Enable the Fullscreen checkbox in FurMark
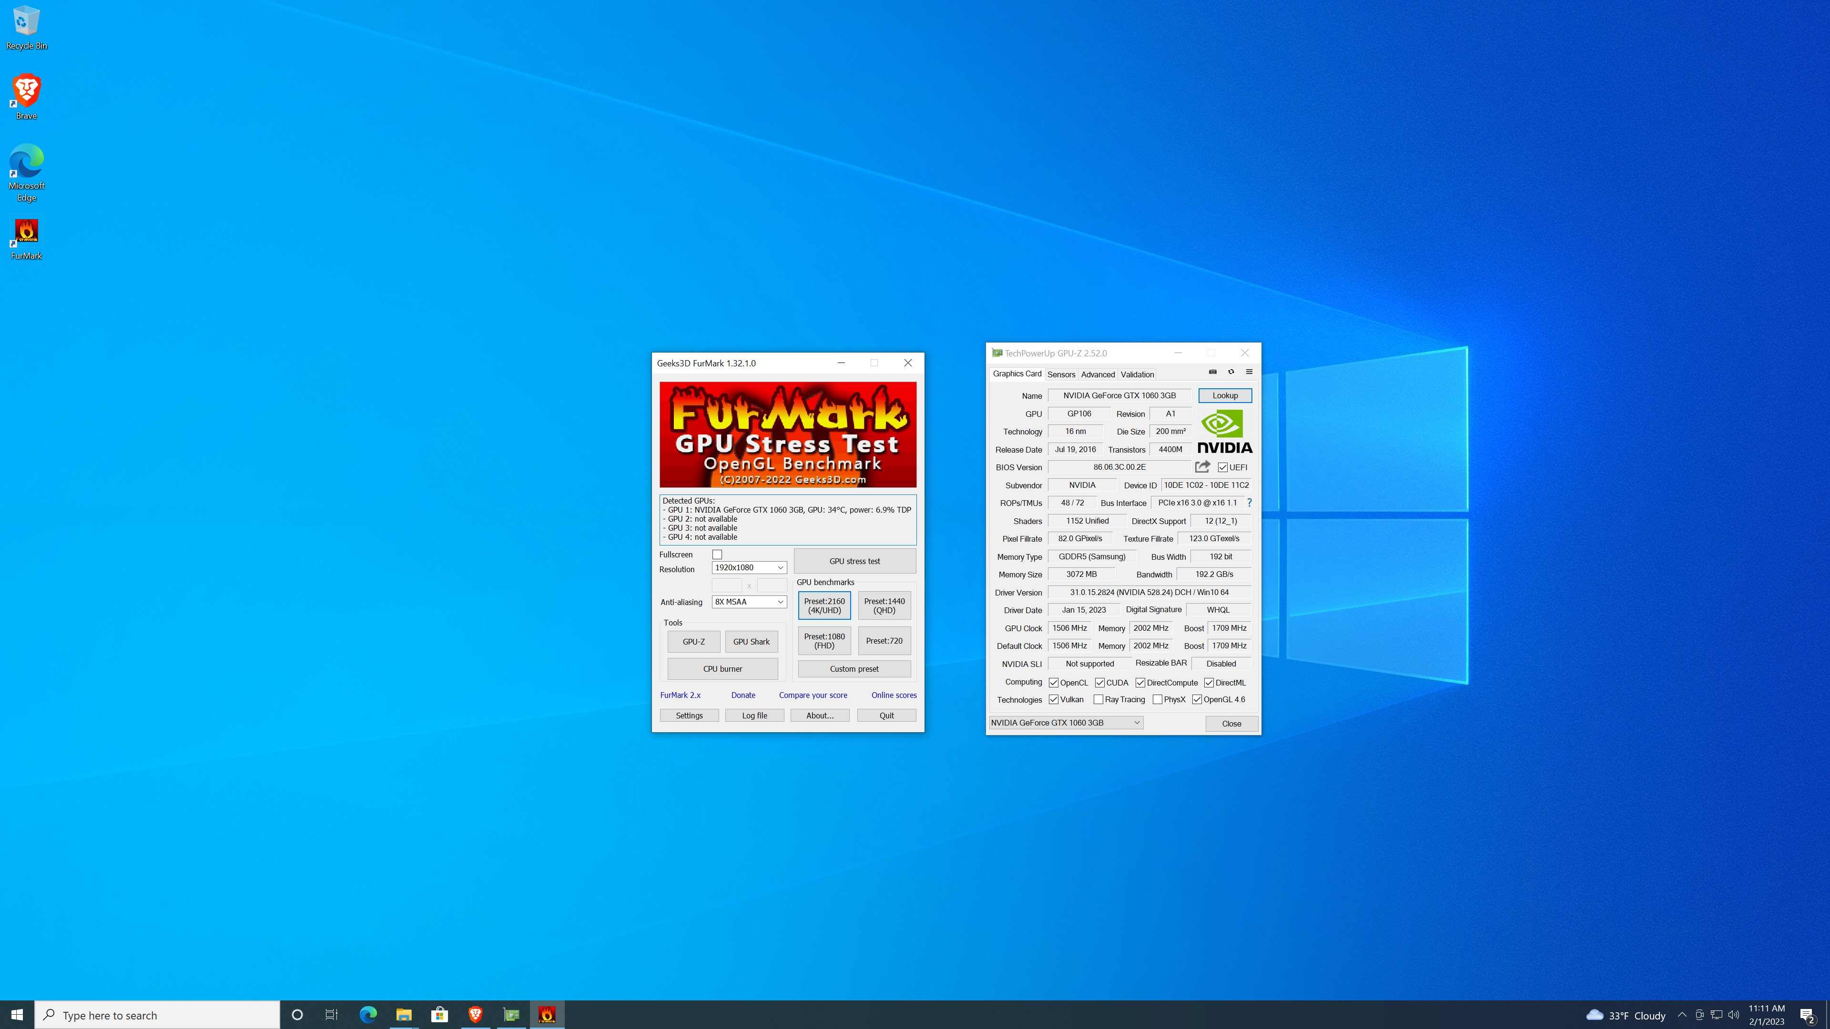1830x1029 pixels. coord(717,555)
